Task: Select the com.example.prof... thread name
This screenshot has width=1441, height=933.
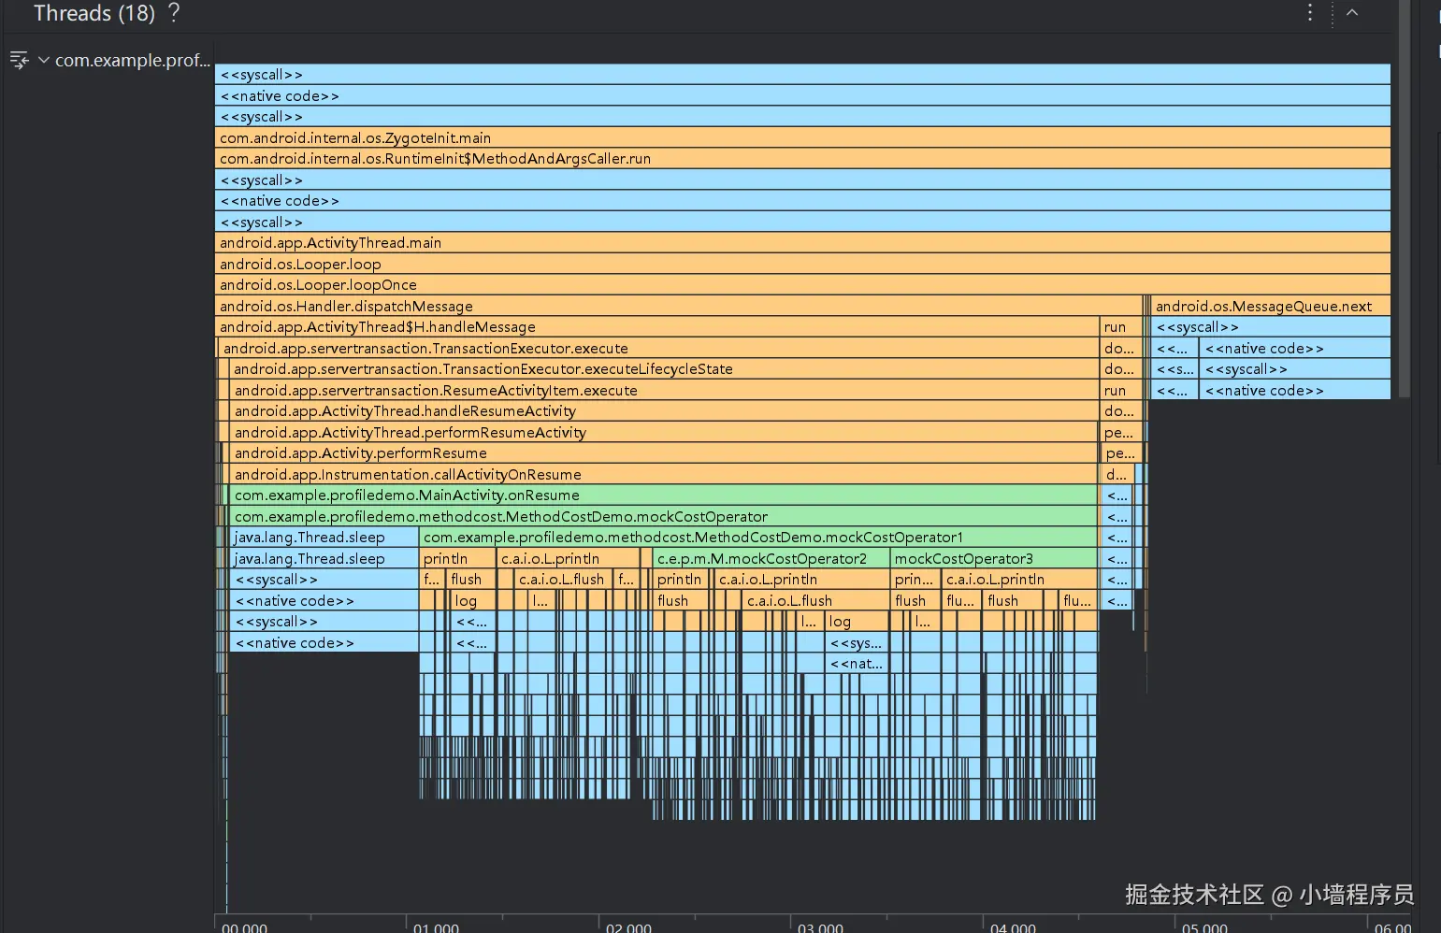Action: (x=132, y=60)
